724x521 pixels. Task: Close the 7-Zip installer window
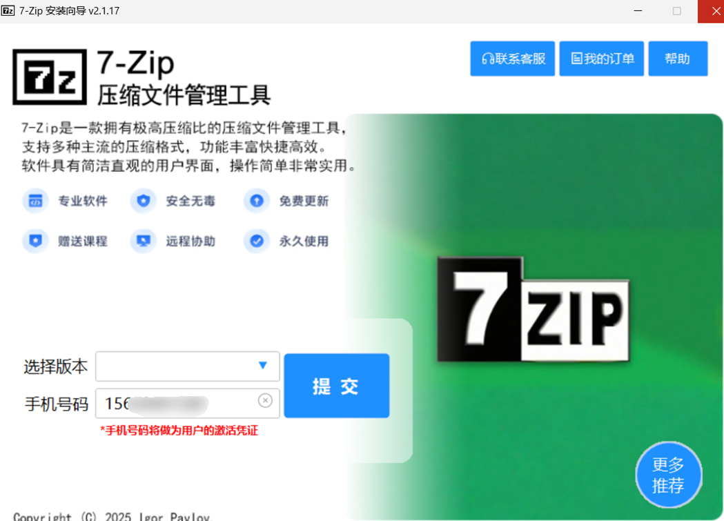pyautogui.click(x=711, y=11)
